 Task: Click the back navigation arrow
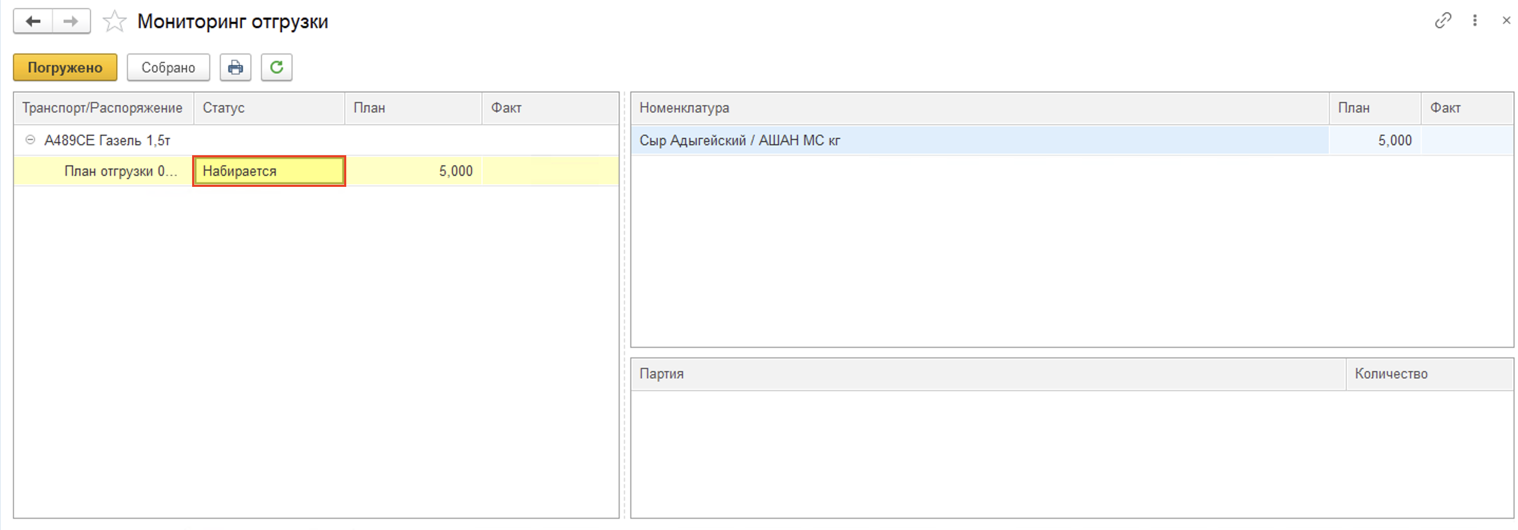click(x=33, y=22)
